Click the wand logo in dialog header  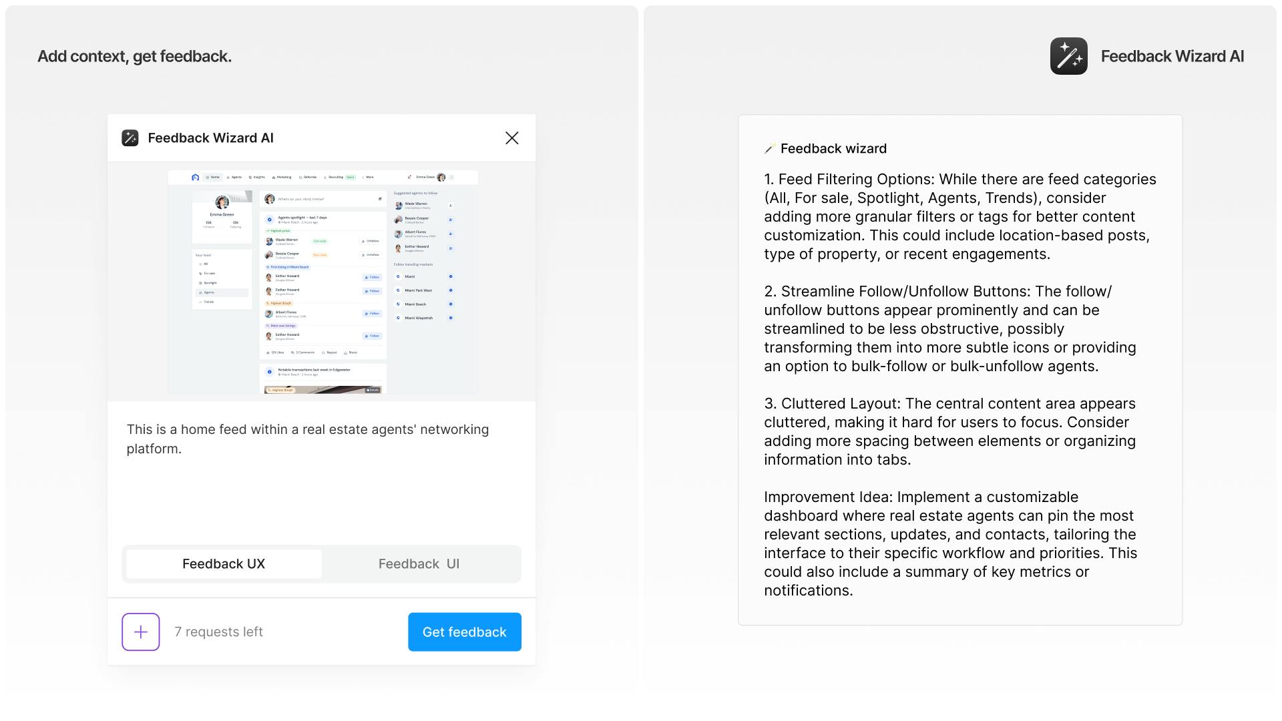(130, 138)
